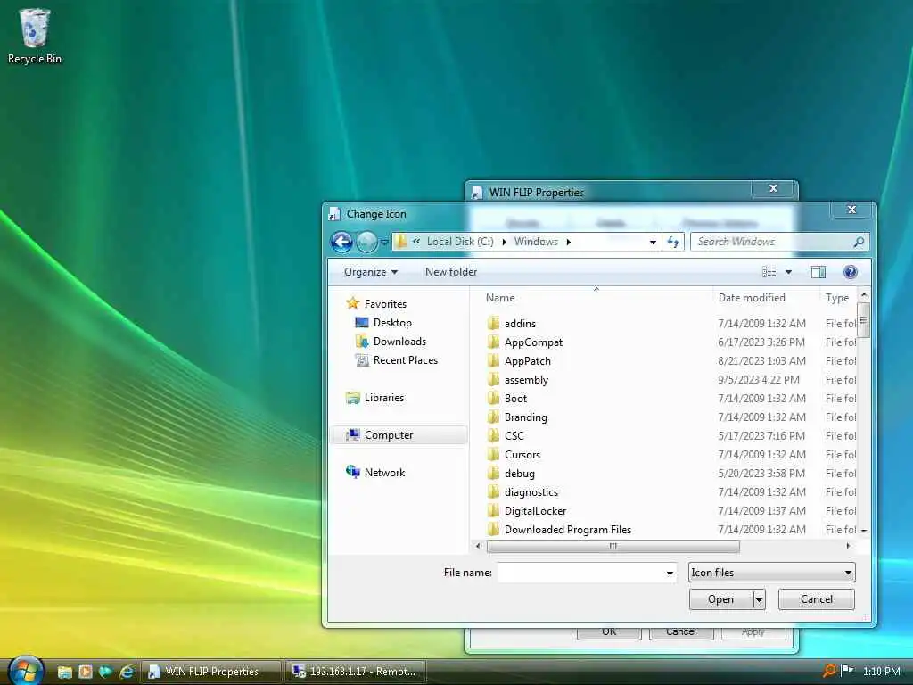The width and height of the screenshot is (913, 685).
Task: Open the File name dropdown arrow
Action: (x=670, y=574)
